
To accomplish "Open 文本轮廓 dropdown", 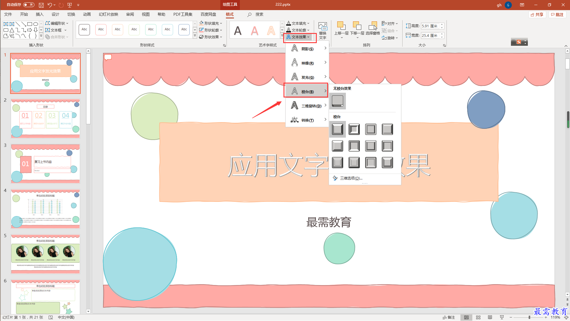I will click(x=298, y=30).
